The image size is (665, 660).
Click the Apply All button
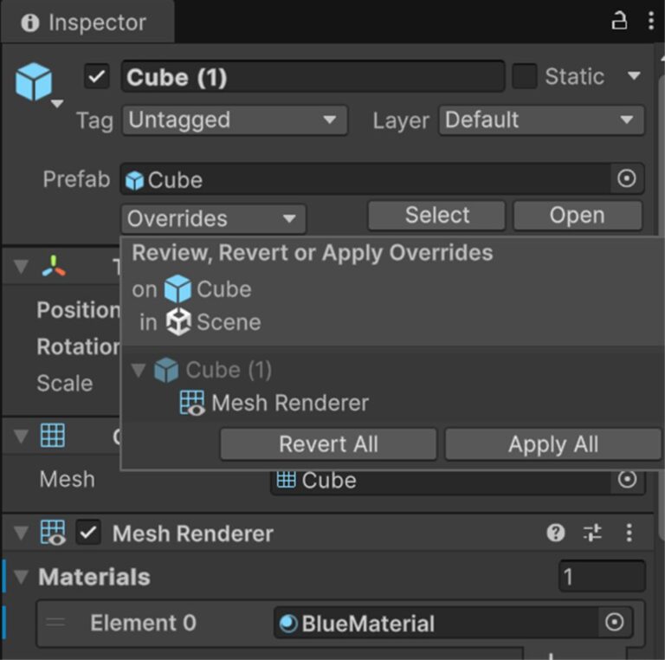click(x=553, y=444)
